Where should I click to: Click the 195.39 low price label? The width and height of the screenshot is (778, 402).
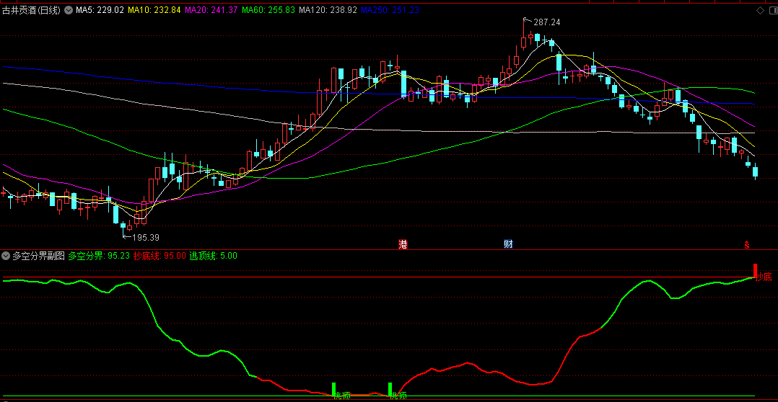[145, 238]
